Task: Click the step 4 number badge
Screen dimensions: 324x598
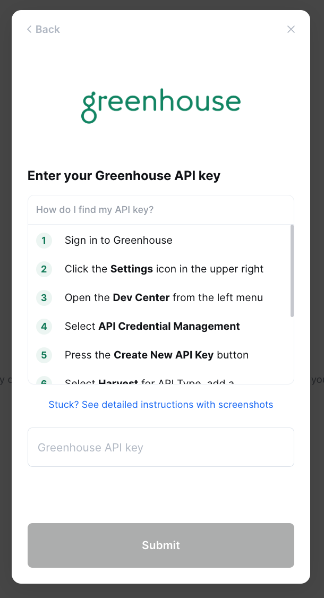Action: 44,327
